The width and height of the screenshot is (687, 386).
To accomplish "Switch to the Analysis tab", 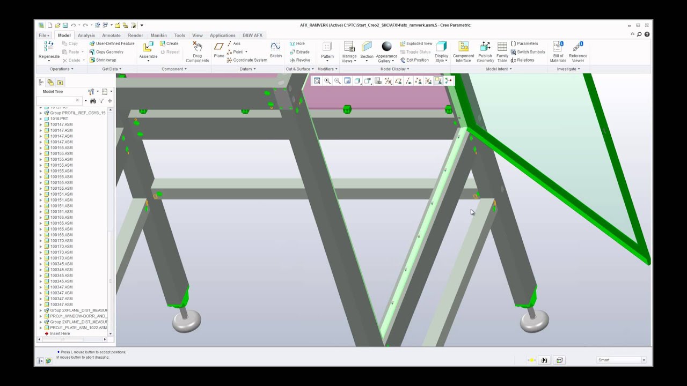I will [x=86, y=35].
